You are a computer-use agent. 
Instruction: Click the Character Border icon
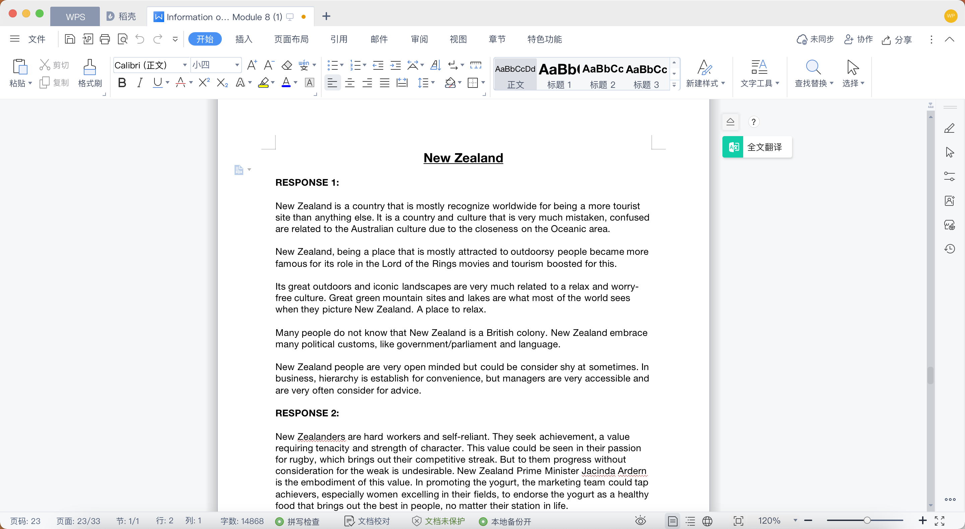click(309, 82)
